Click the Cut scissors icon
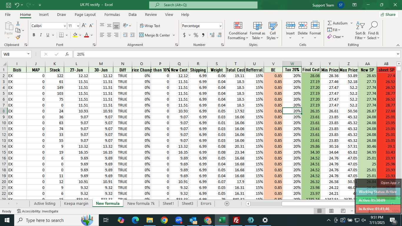Image resolution: width=402 pixels, height=226 pixels. click(x=18, y=24)
